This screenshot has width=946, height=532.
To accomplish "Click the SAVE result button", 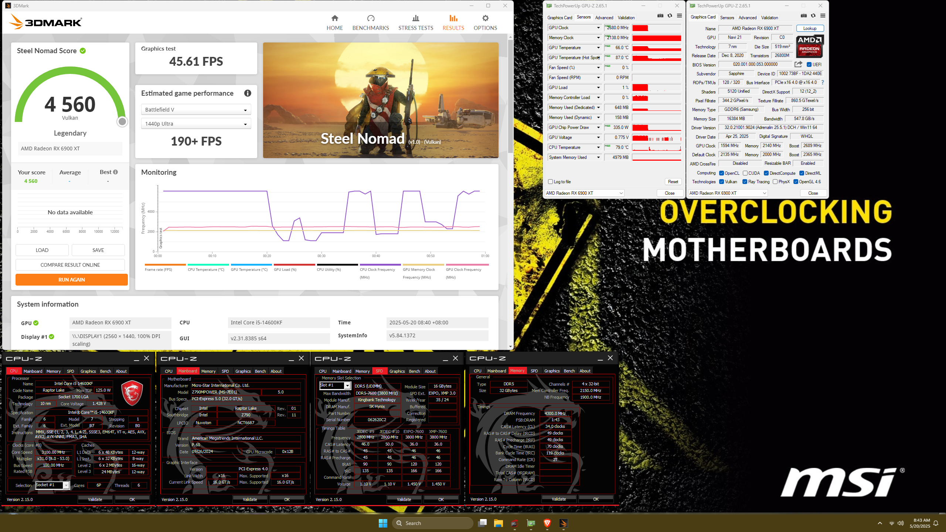I will 98,250.
